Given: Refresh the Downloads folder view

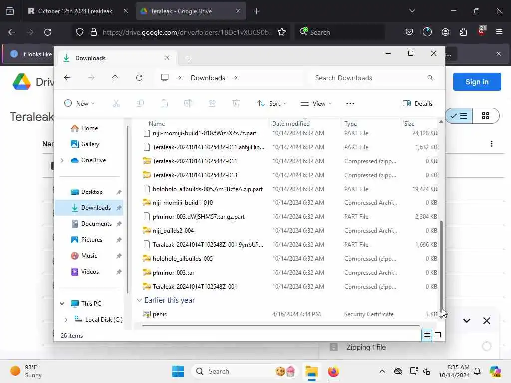Looking at the screenshot, I should coord(139,78).
